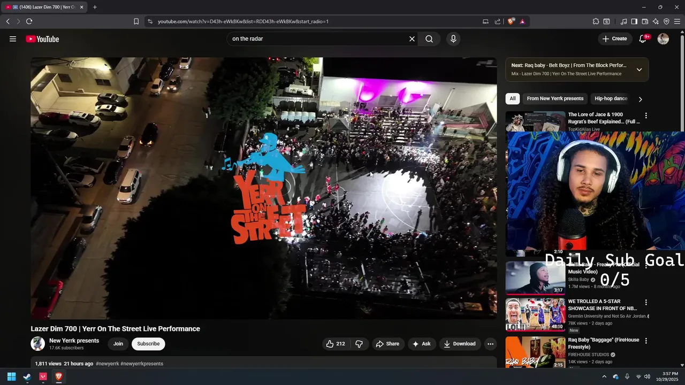View site information in address bar
The width and height of the screenshot is (685, 385).
click(x=150, y=21)
